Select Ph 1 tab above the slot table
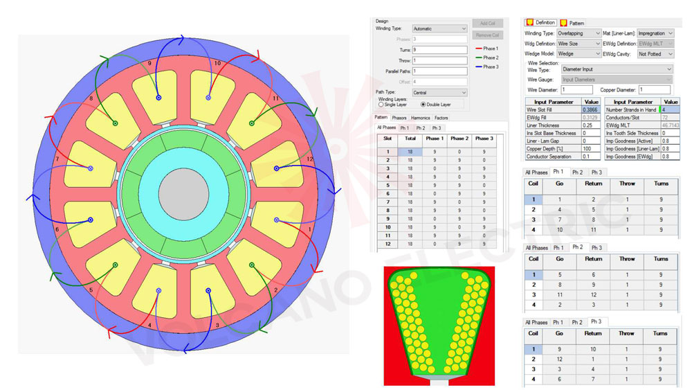This screenshot has height=390, width=692. [405, 128]
